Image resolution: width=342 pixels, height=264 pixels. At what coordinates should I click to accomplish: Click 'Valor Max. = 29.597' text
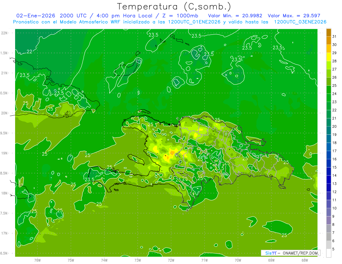[x=294, y=16]
